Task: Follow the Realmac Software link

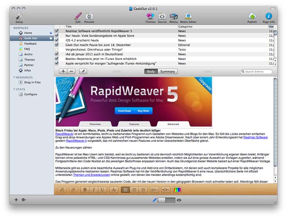Action: [255, 137]
